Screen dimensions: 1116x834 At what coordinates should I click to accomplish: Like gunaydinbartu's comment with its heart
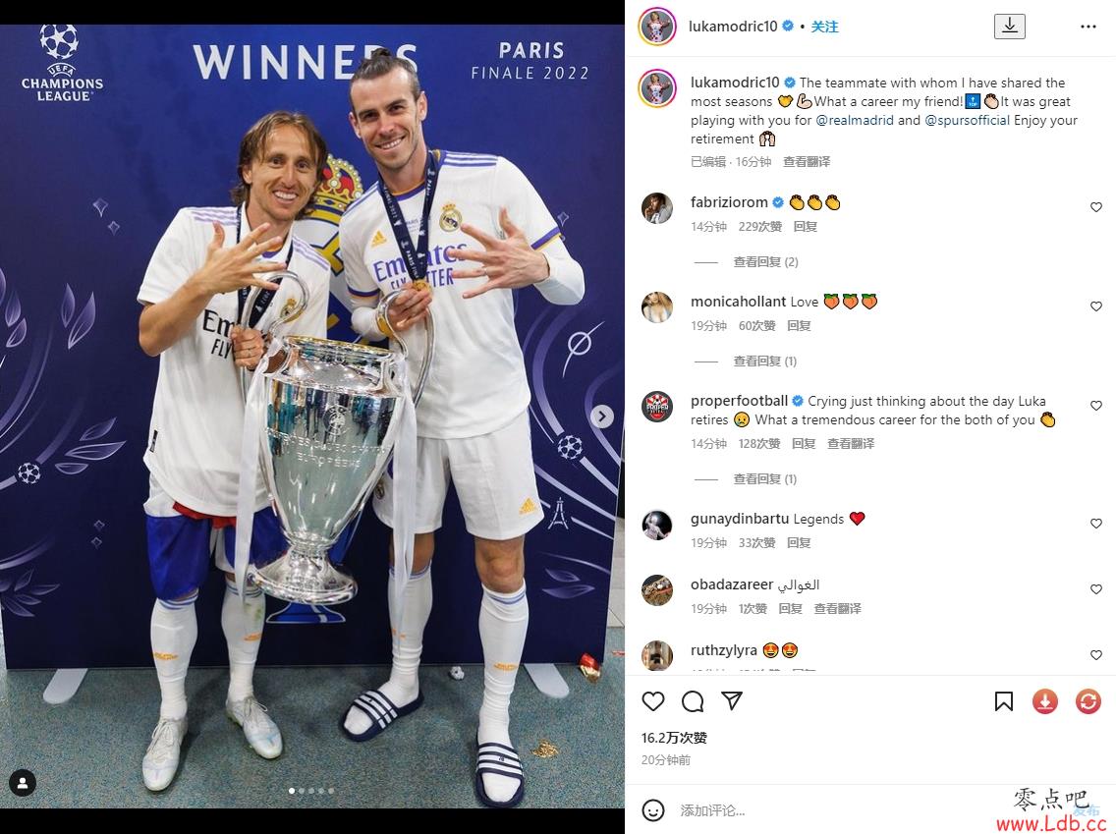[x=1096, y=524]
